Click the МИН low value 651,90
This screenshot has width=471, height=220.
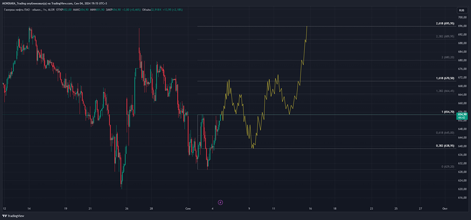[100, 9]
